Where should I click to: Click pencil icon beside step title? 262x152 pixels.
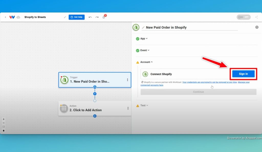pyautogui.click(x=143, y=27)
